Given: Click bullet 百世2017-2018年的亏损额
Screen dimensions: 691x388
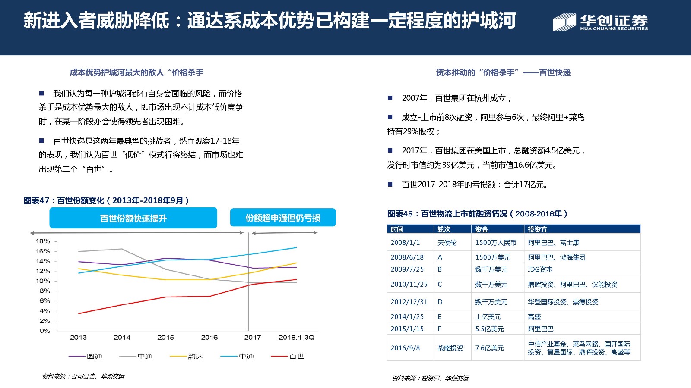Looking at the screenshot, I should [468, 185].
